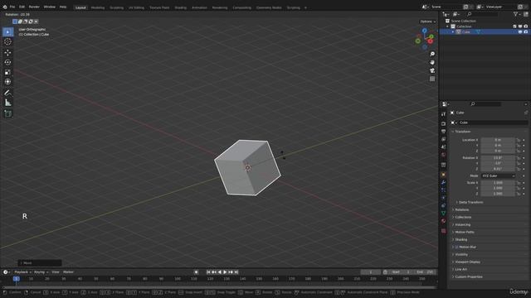Expand the Visibility panel

coord(461,254)
